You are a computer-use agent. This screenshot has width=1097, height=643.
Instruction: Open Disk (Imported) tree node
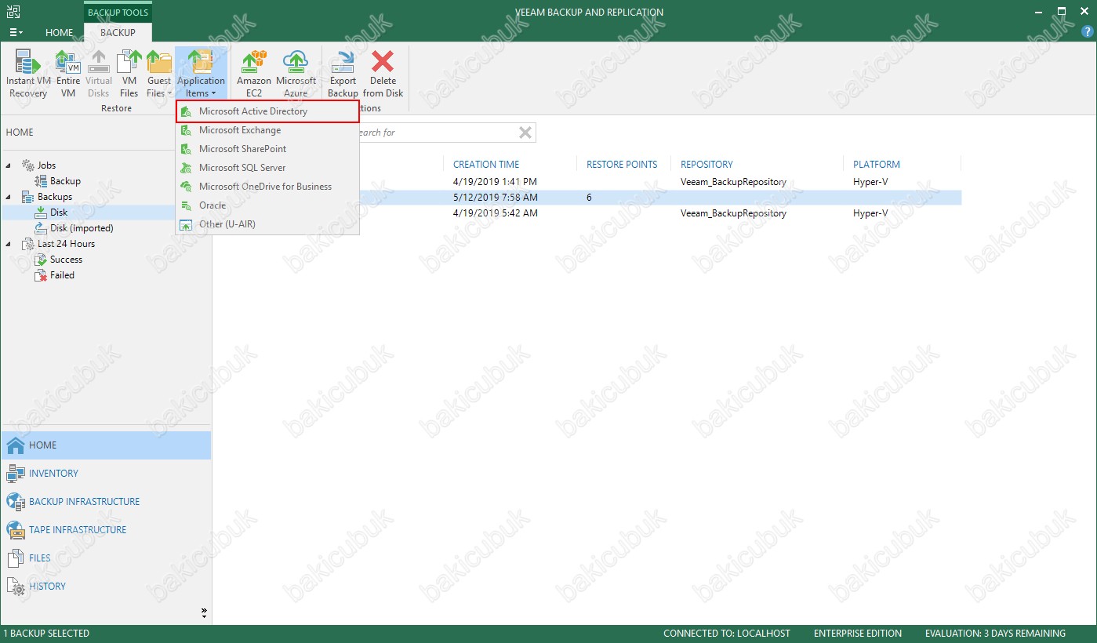click(82, 228)
